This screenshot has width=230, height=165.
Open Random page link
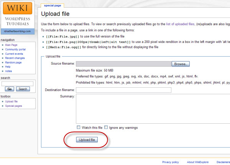(x=13, y=62)
